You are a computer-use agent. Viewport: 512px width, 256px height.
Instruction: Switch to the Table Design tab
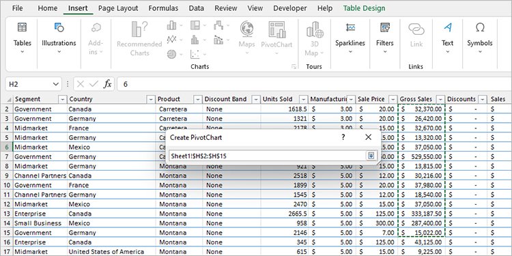coord(364,8)
